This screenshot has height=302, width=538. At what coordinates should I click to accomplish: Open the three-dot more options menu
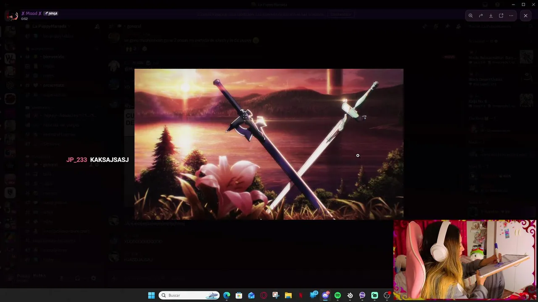511,16
